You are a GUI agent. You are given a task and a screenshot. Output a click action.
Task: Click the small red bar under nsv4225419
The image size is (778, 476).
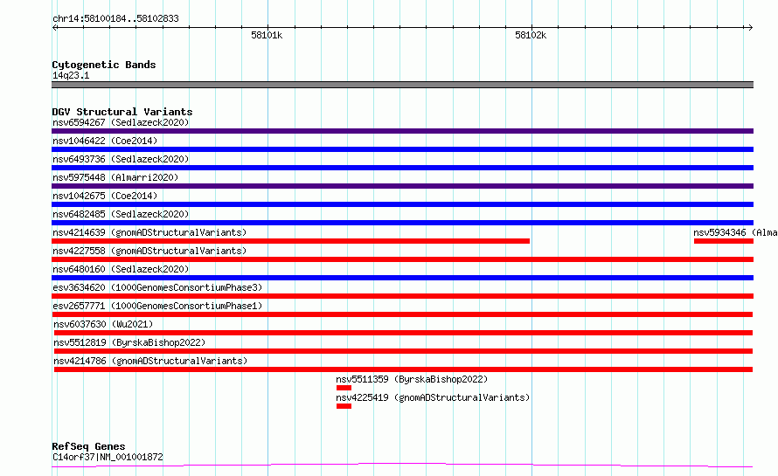point(344,406)
